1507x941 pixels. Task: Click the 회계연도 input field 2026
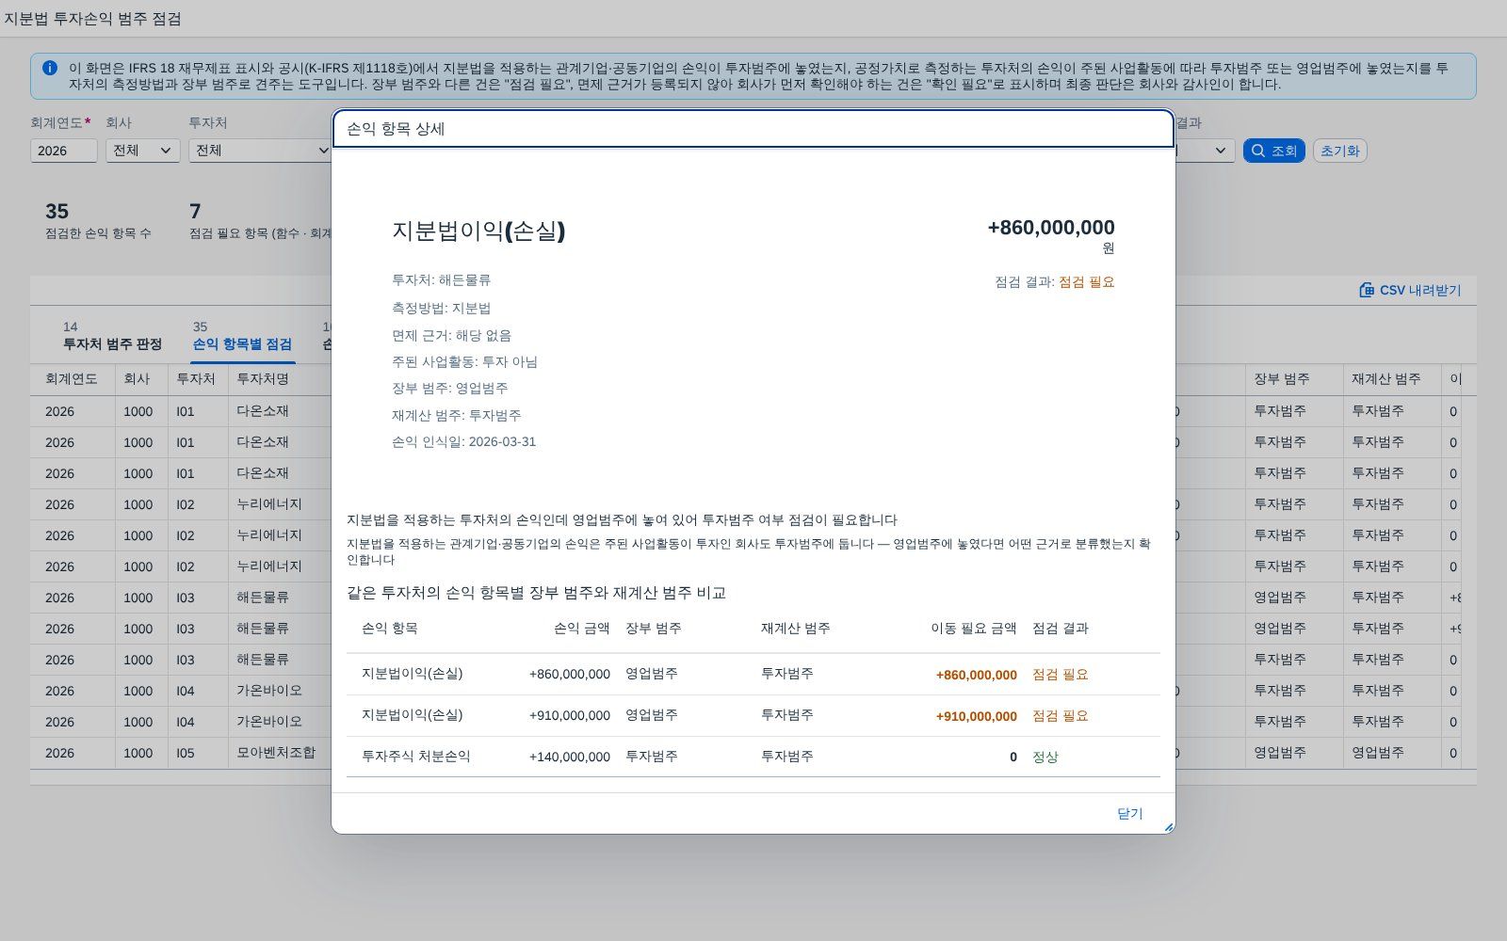coord(64,151)
